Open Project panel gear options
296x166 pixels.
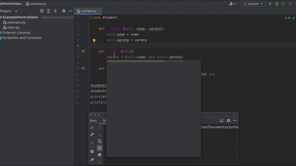coord(64,11)
